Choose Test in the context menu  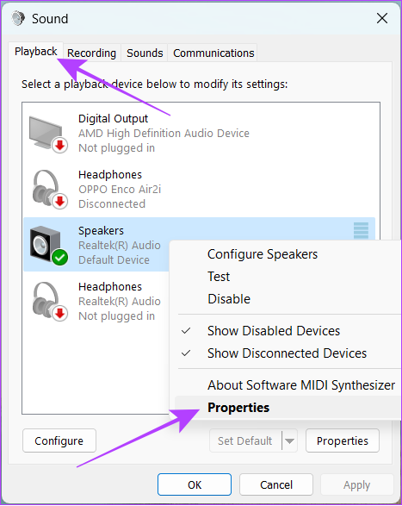click(219, 277)
